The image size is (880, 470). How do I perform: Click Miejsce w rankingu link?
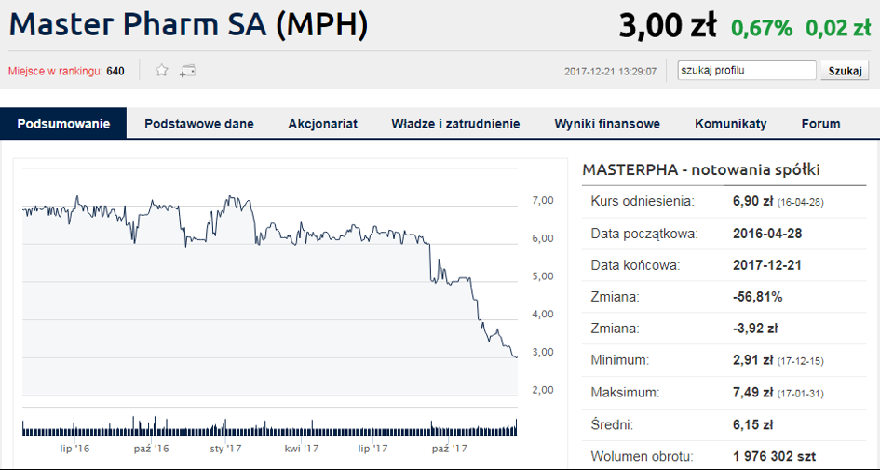(x=56, y=72)
